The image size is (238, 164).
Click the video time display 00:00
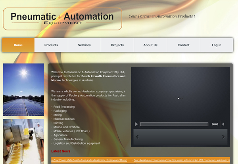pyautogui.click(x=215, y=124)
